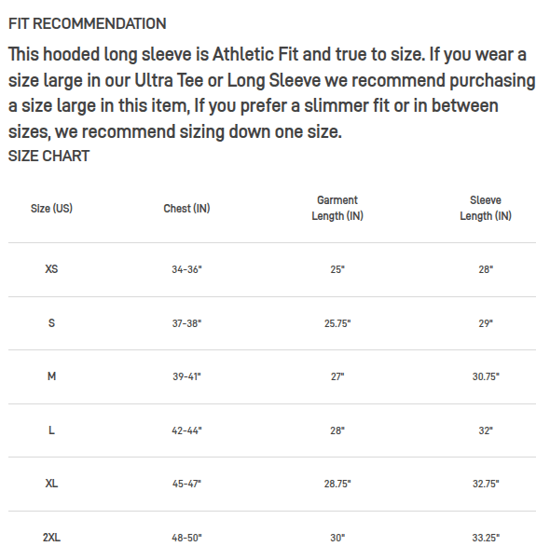This screenshot has height=560, width=536.
Task: Click the Sleeve Length (IN) header
Action: click(x=486, y=208)
